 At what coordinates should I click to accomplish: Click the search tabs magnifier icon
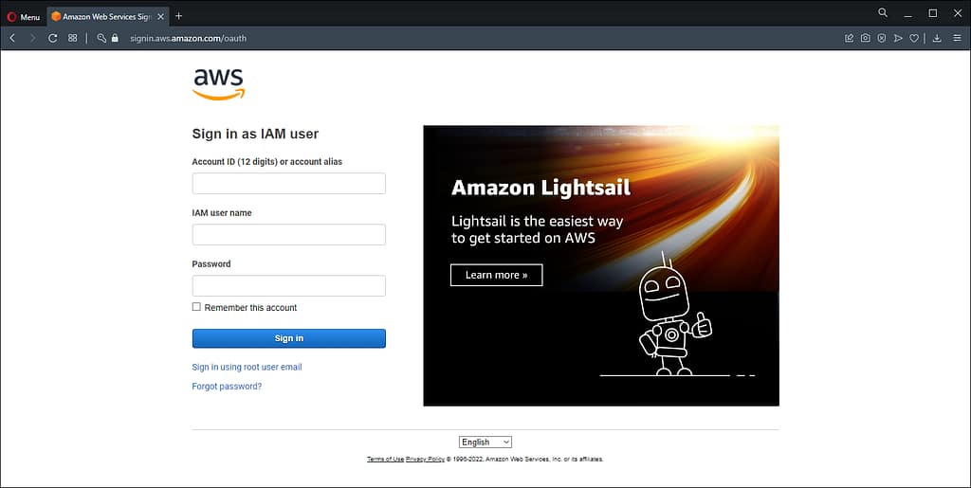click(x=883, y=13)
